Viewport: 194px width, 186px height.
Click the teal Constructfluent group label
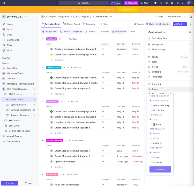pos(54,67)
